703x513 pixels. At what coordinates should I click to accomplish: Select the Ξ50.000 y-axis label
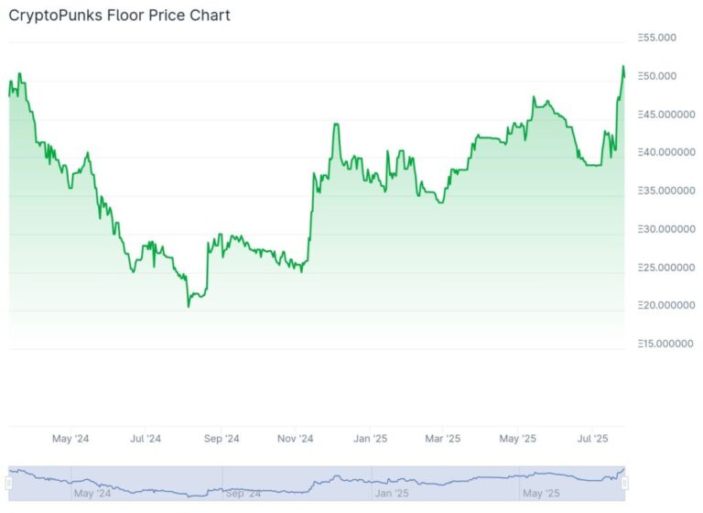[657, 76]
